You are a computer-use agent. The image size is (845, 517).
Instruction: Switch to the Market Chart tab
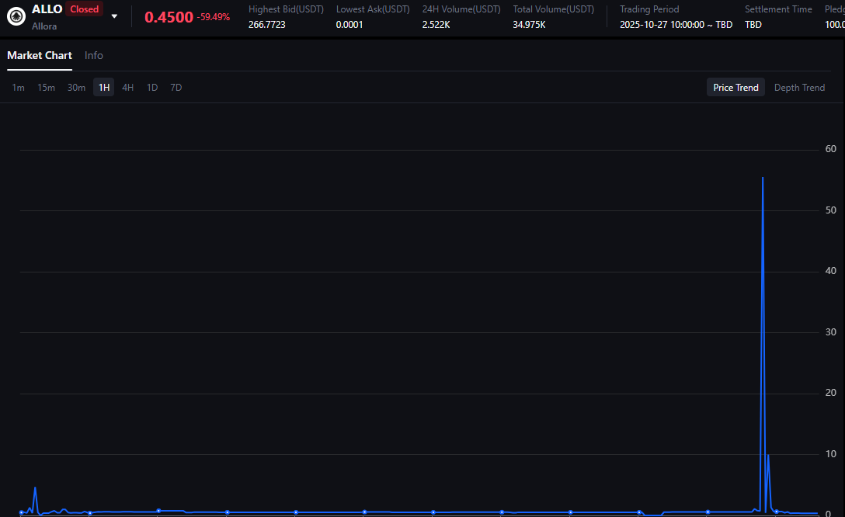point(40,56)
